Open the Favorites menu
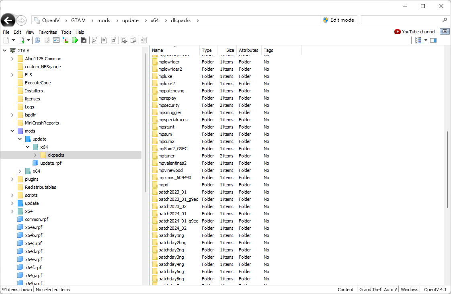 (x=48, y=32)
